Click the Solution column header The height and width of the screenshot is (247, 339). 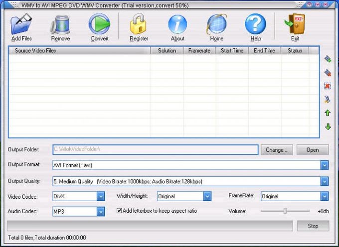pos(167,50)
